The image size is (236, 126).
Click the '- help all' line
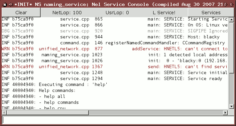click(x=34, y=96)
